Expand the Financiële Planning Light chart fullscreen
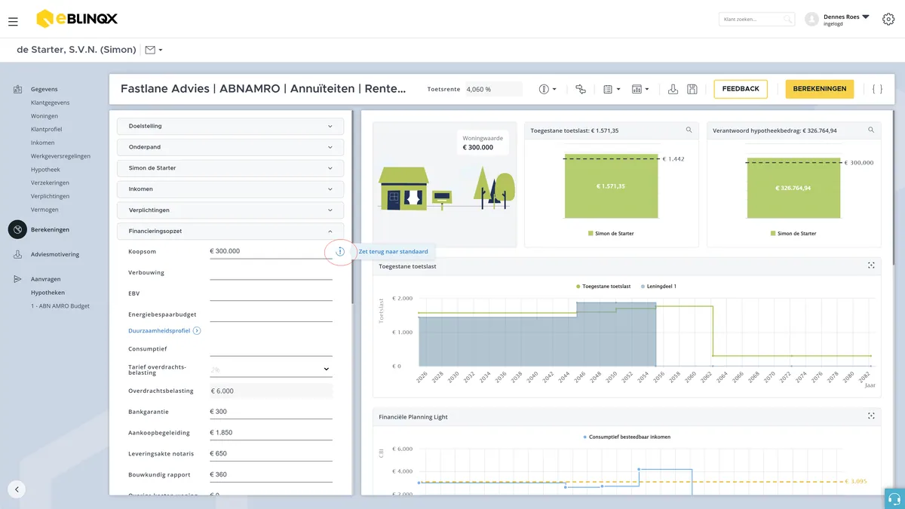 pos(871,416)
